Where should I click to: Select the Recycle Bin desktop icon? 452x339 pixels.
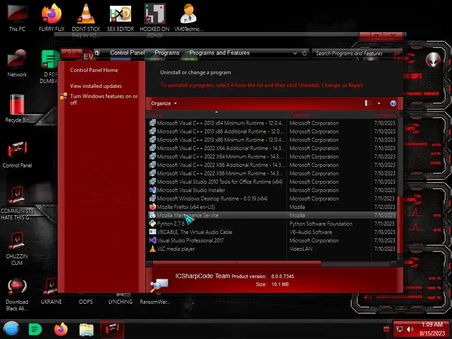click(17, 109)
